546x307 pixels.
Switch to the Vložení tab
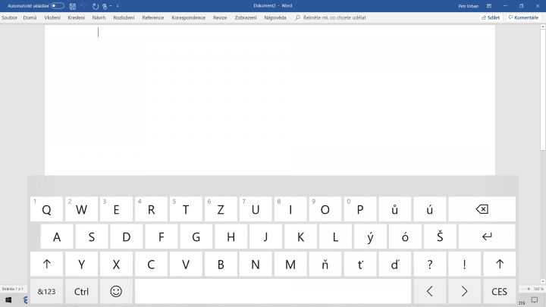pyautogui.click(x=52, y=17)
